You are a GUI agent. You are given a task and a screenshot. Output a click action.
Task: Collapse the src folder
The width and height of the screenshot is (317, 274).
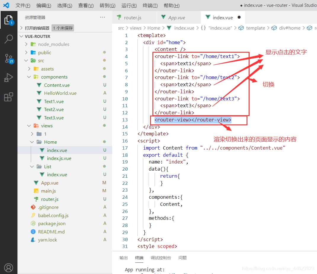pyautogui.click(x=26, y=60)
